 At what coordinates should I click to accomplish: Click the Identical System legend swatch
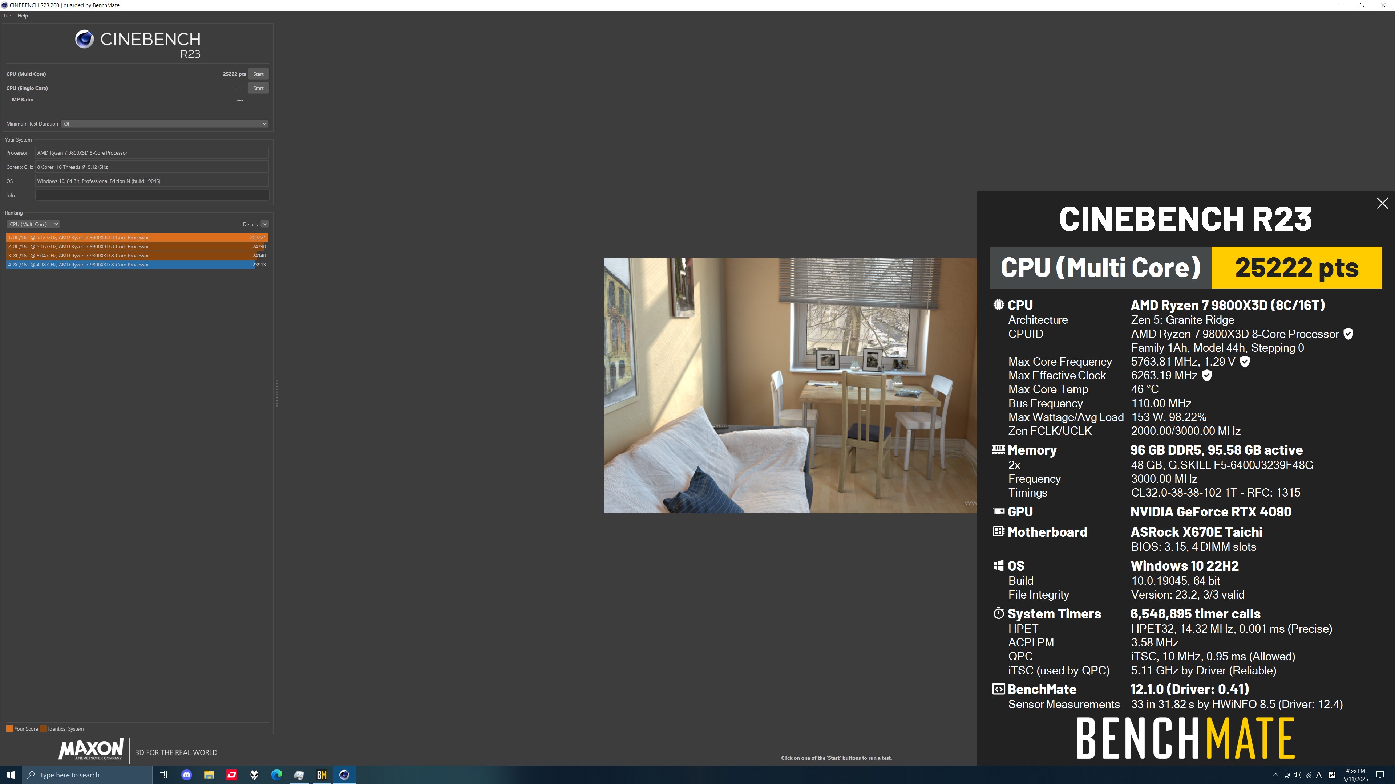[43, 729]
